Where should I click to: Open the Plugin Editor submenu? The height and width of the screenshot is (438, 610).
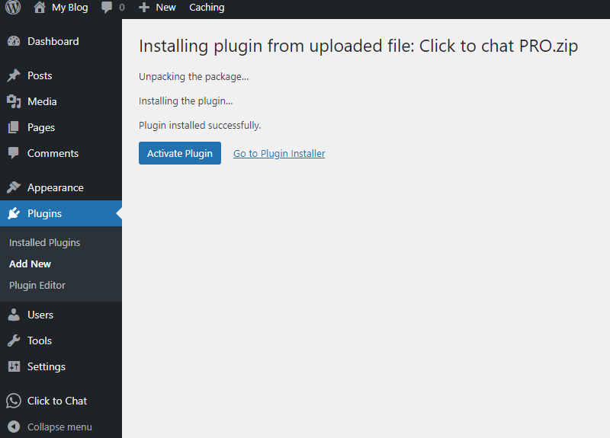click(x=37, y=285)
